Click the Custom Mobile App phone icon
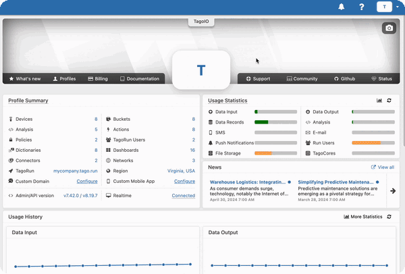This screenshot has height=274, width=405. click(108, 181)
